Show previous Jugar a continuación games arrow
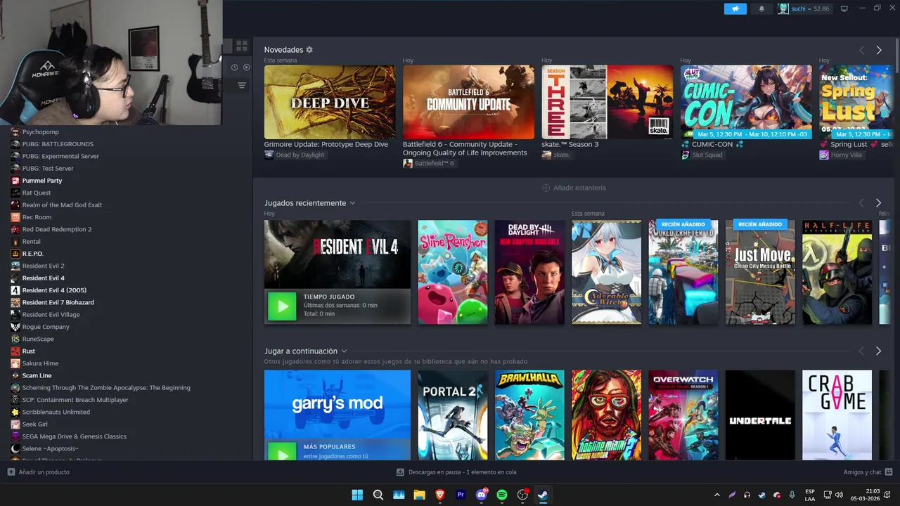900x506 pixels. tap(861, 351)
